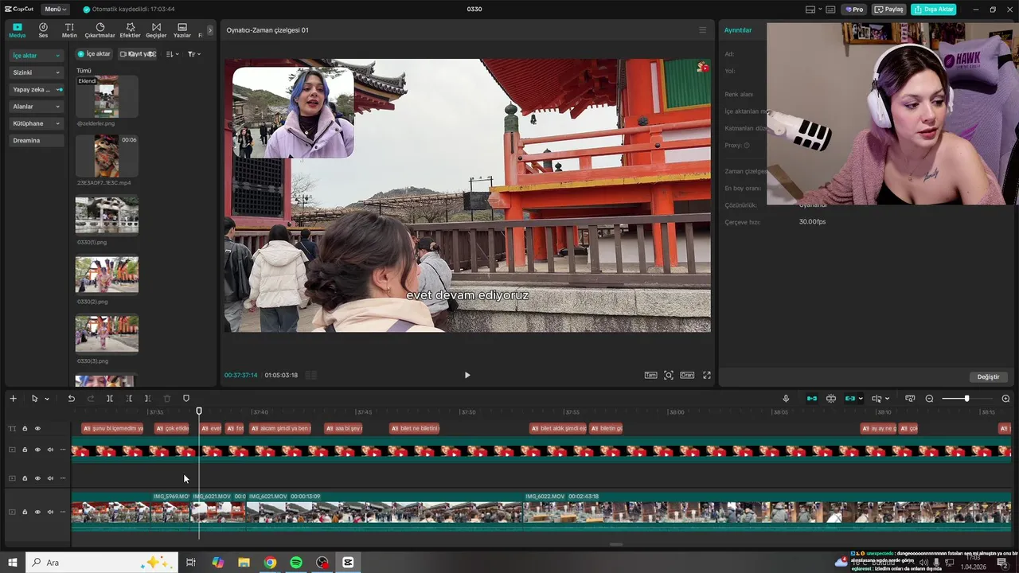Open the media sort dropdown
The width and height of the screenshot is (1019, 573).
click(x=171, y=54)
